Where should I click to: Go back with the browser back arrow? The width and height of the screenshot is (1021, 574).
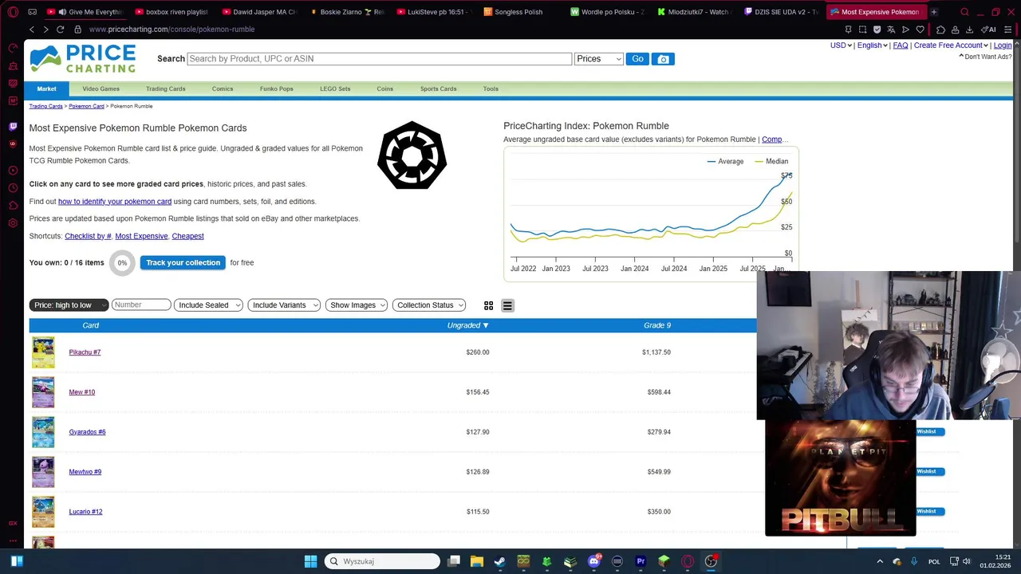tap(32, 29)
